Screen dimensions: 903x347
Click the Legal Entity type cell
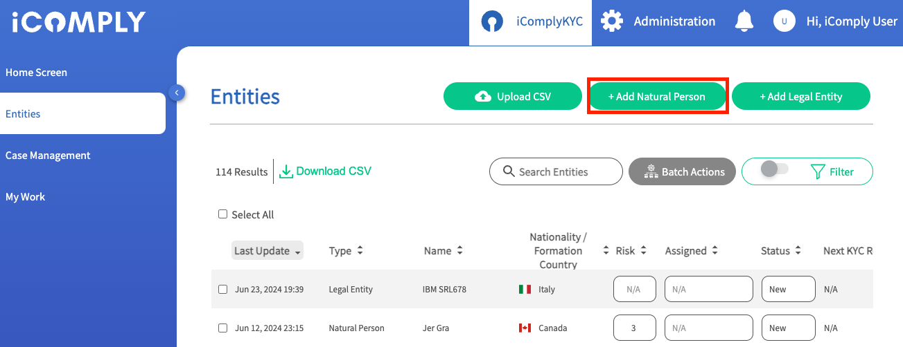pos(351,290)
